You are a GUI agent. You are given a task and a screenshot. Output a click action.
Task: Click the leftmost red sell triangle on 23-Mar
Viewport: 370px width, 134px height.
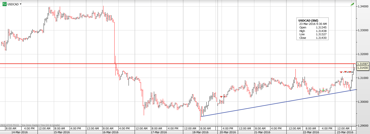[341, 72]
